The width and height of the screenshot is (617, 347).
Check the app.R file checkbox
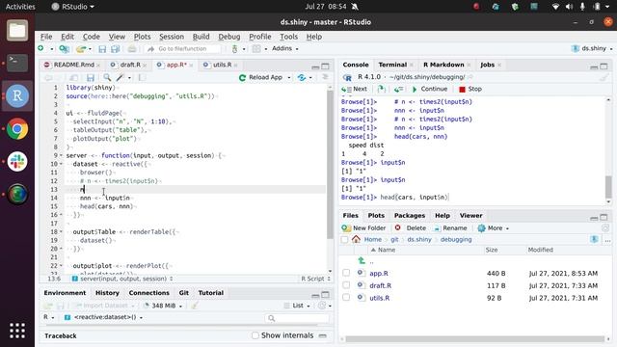pyautogui.click(x=346, y=273)
